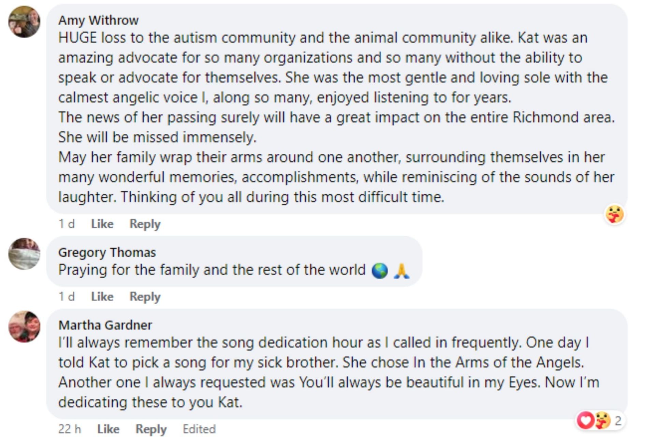Like Amy Withrow's comment
655x437 pixels.
[102, 224]
